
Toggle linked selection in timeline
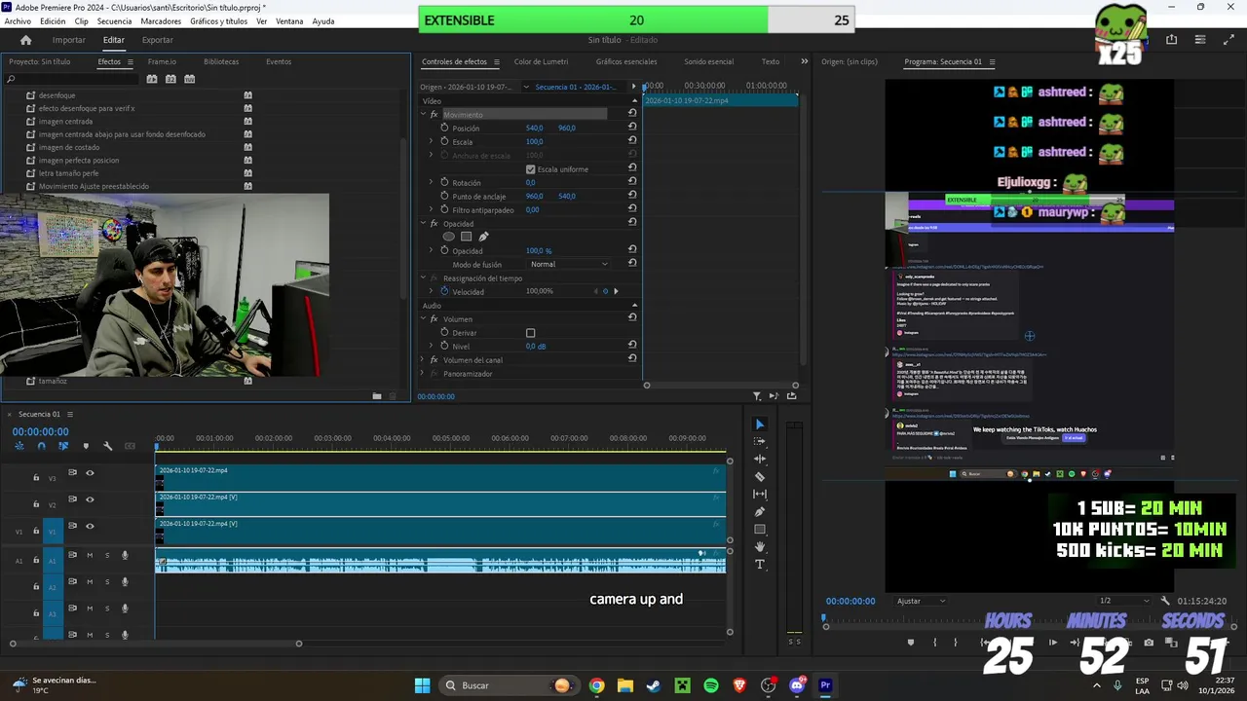(63, 446)
